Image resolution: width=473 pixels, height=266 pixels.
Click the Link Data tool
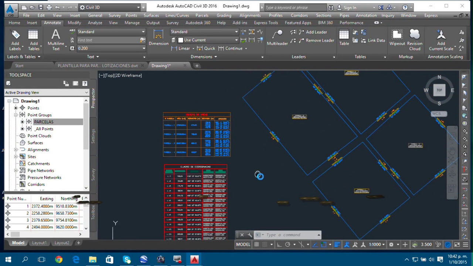coord(372,40)
